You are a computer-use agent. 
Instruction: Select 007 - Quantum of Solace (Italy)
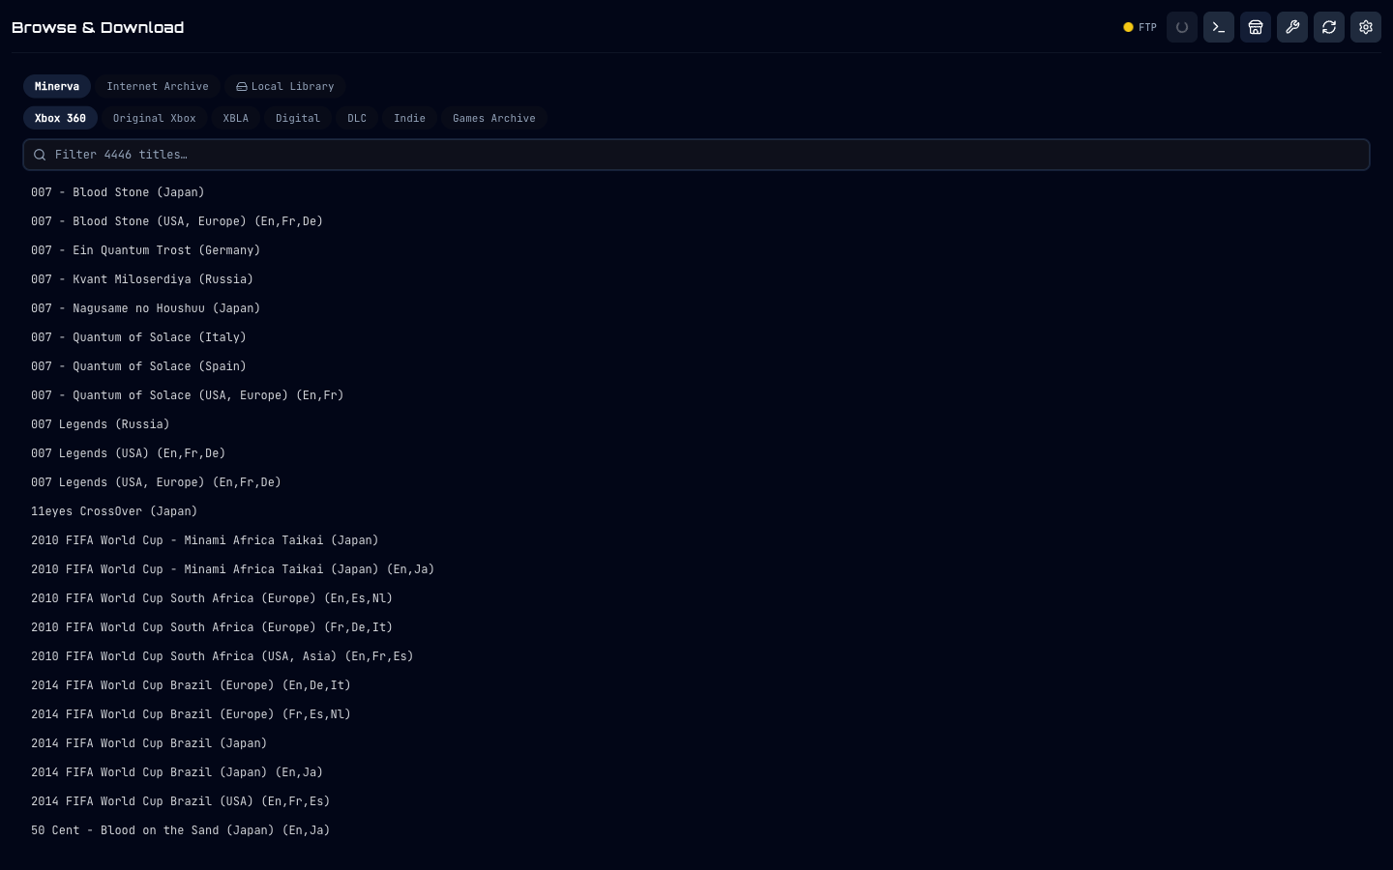pos(696,337)
